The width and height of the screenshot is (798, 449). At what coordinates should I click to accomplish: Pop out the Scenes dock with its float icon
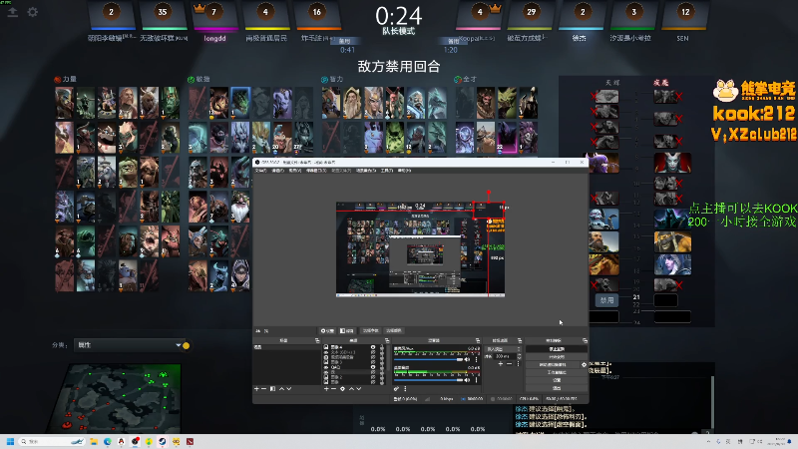(317, 340)
